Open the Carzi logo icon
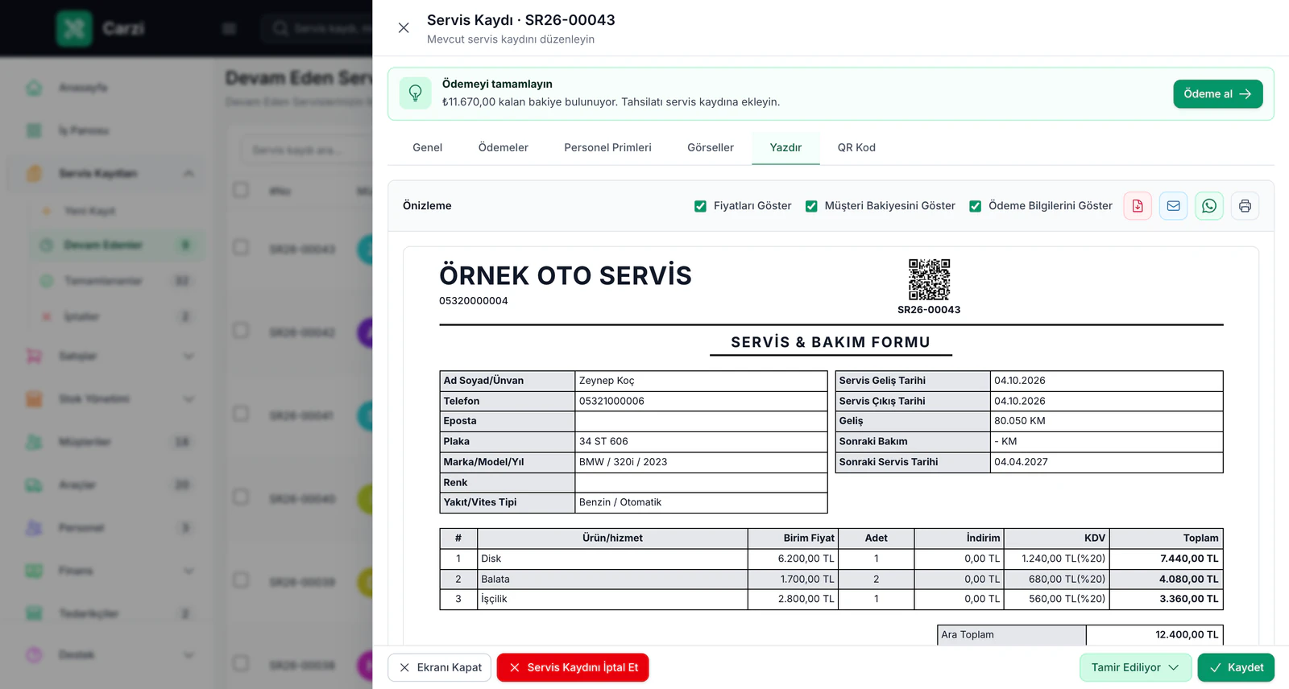 (74, 29)
